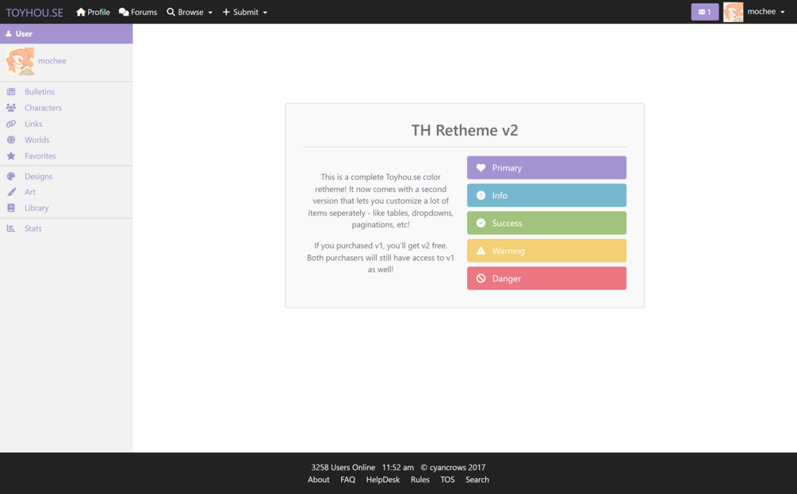This screenshot has width=797, height=494.
Task: Click the purple Primary button
Action: tap(546, 168)
